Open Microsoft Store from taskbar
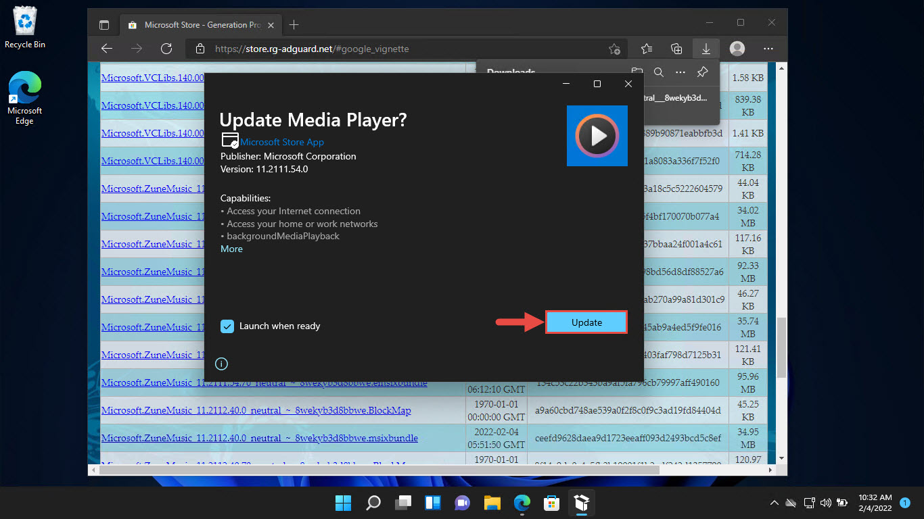 pyautogui.click(x=551, y=503)
